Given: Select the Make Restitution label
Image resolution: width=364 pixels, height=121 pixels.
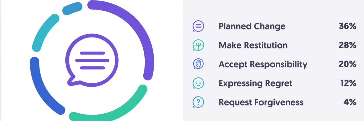Looking at the screenshot, I should coord(253,45).
